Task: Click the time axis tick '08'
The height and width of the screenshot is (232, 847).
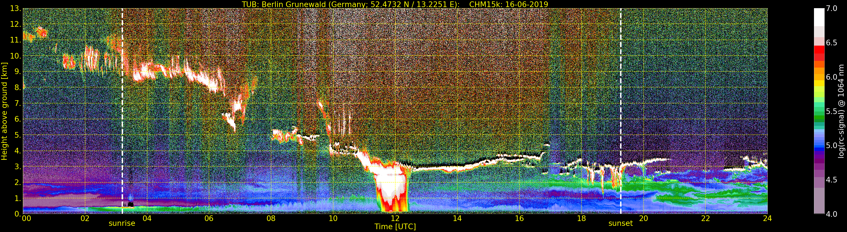Action: (x=271, y=218)
